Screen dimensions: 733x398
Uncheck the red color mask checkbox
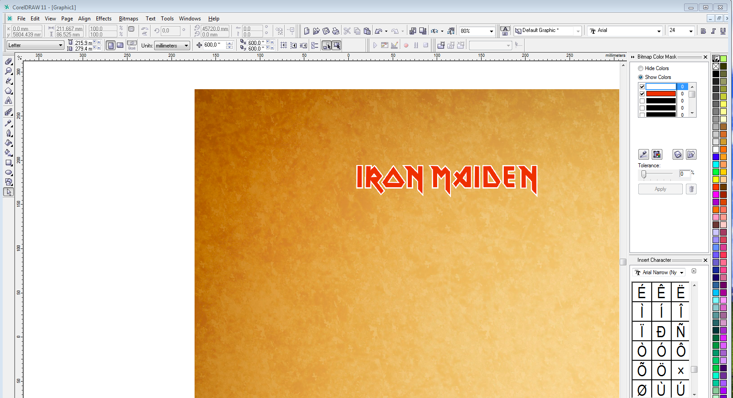pyautogui.click(x=642, y=94)
